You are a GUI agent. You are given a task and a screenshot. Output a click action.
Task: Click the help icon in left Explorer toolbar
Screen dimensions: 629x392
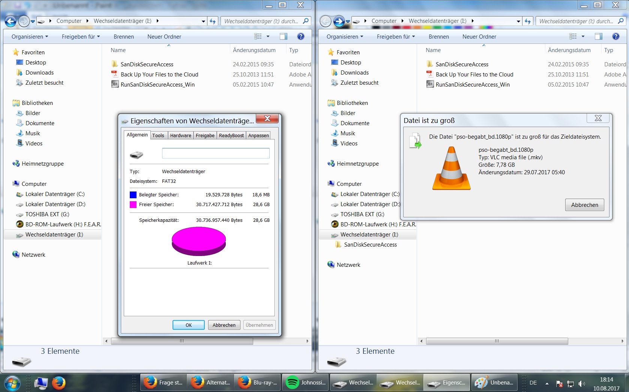300,36
